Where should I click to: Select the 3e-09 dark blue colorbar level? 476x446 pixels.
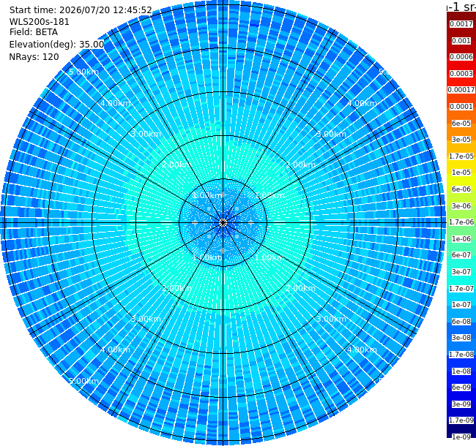461,404
